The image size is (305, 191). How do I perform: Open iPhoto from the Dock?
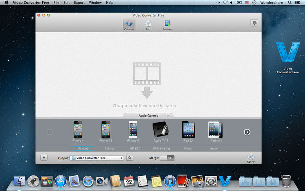(x=197, y=181)
